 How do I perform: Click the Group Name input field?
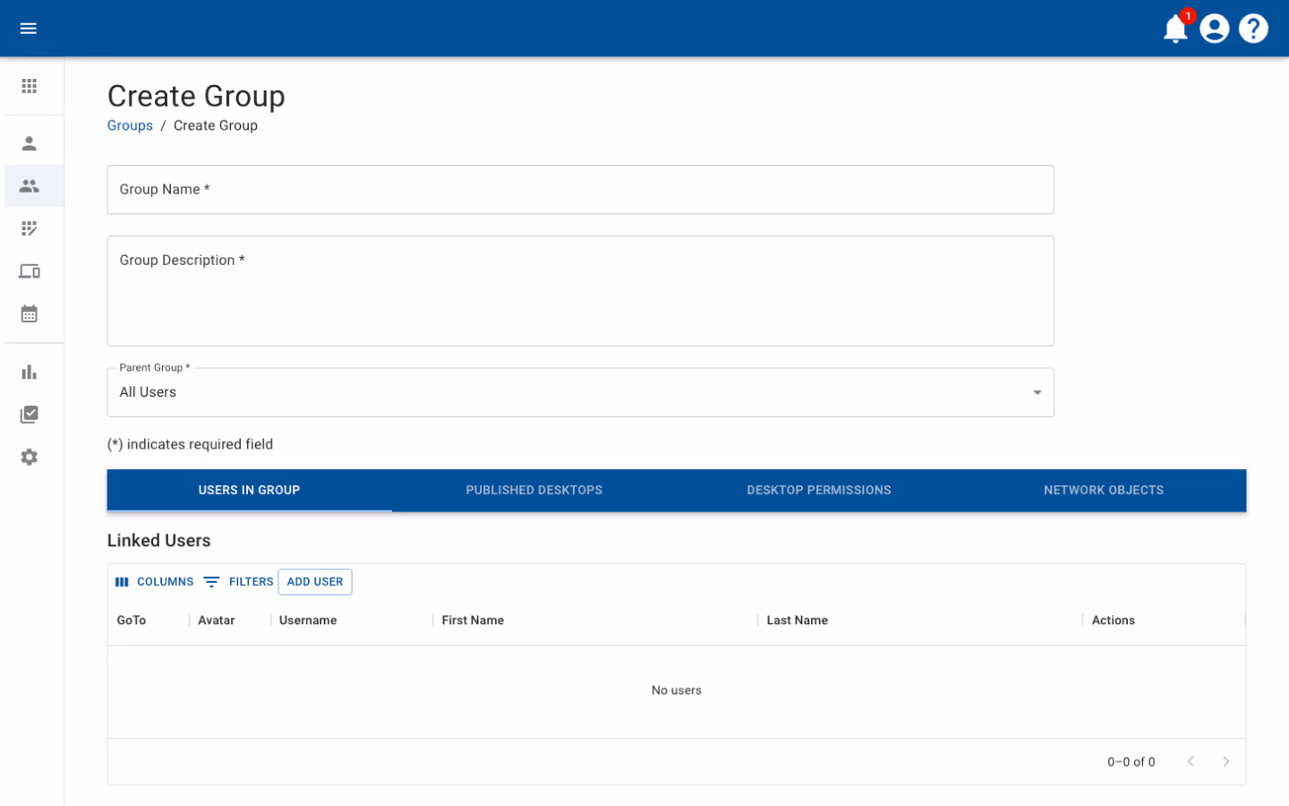click(x=580, y=189)
